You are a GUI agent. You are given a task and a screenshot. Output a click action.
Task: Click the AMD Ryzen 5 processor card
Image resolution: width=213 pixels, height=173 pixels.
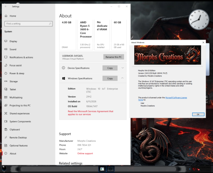pyautogui.click(x=85, y=35)
